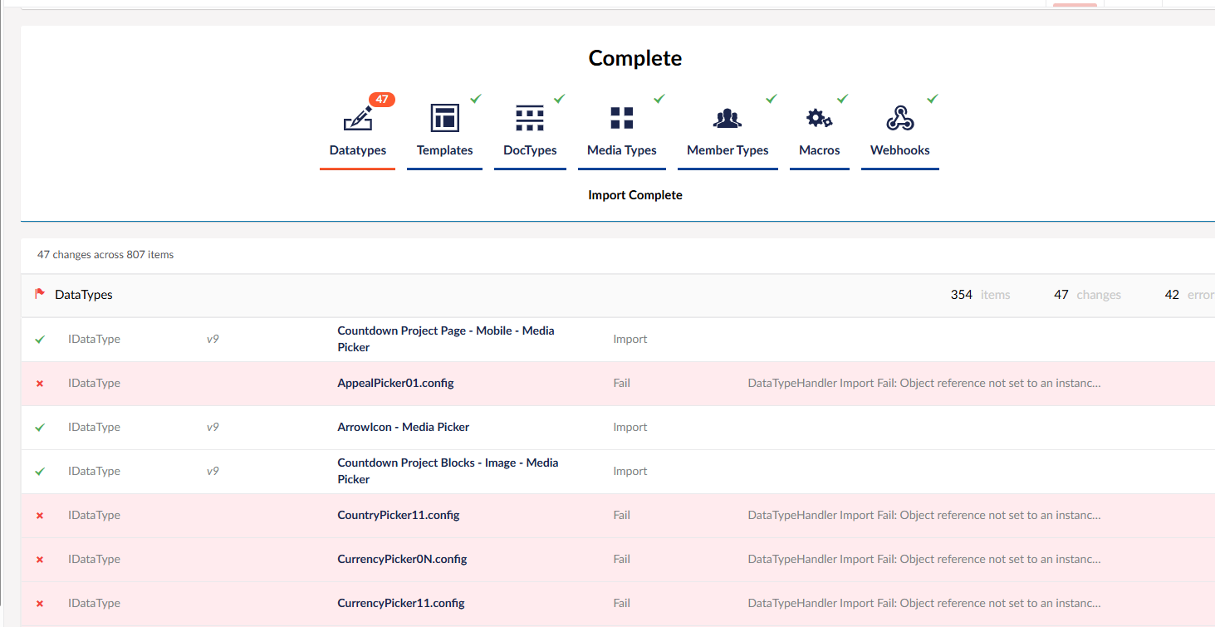Open the CountryPicker11.config failed row
Screen dimensions: 1215x627
coord(399,515)
